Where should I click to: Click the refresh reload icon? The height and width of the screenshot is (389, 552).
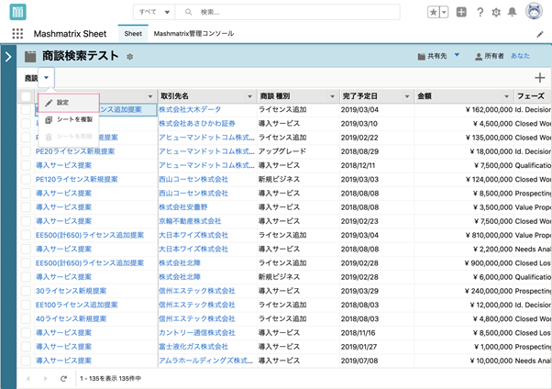pyautogui.click(x=63, y=379)
